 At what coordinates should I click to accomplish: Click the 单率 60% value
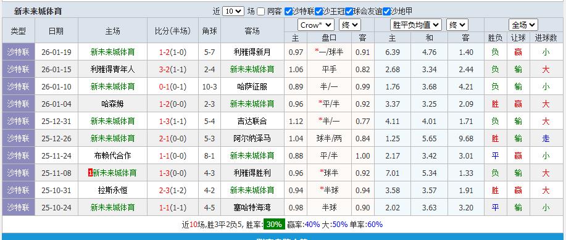[375, 225]
